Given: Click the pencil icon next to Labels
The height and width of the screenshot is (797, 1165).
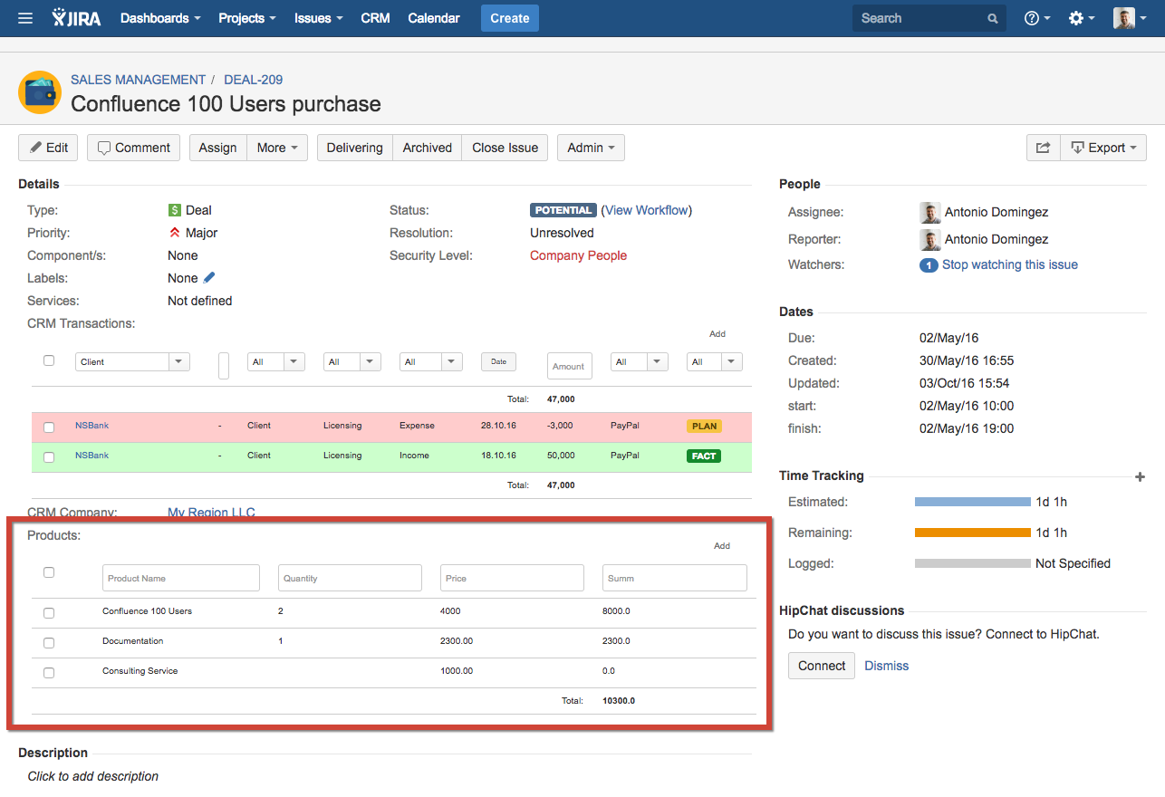Looking at the screenshot, I should (209, 278).
